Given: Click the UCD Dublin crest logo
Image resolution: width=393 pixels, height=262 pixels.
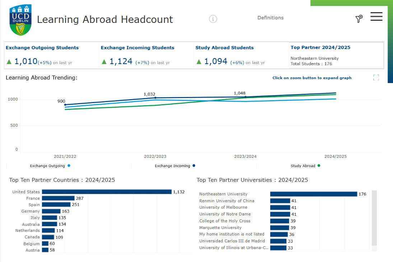Looking at the screenshot, I should pyautogui.click(x=20, y=20).
